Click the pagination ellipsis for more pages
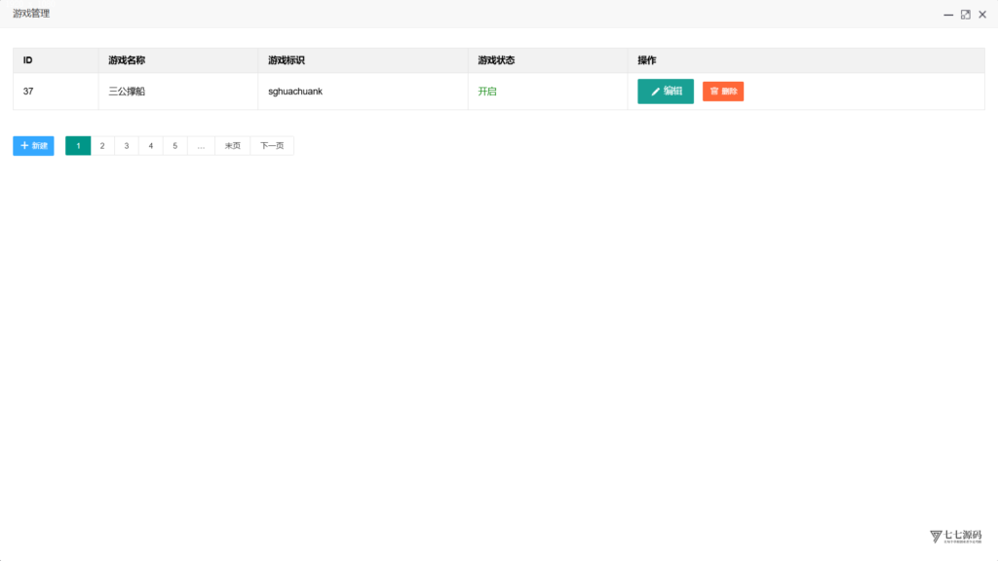This screenshot has width=998, height=561. coord(201,146)
